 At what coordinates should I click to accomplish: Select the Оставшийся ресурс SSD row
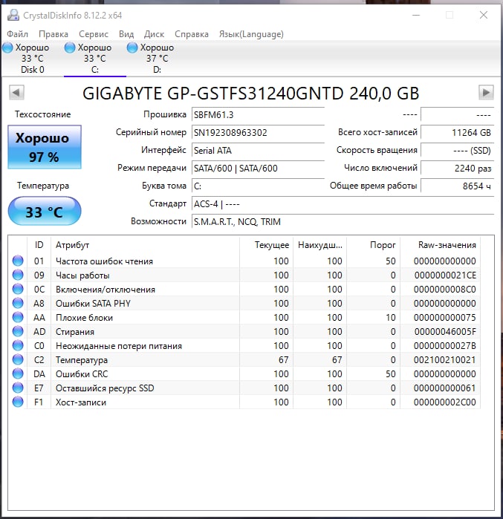click(244, 388)
